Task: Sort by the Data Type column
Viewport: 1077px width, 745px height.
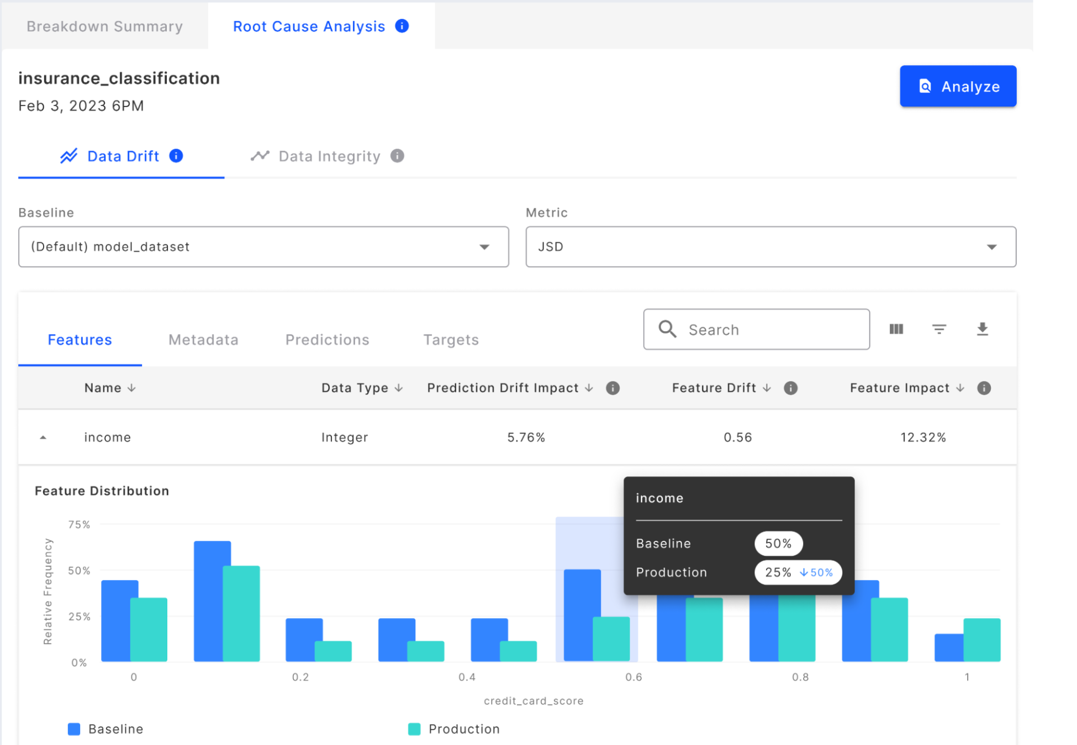Action: (x=362, y=388)
